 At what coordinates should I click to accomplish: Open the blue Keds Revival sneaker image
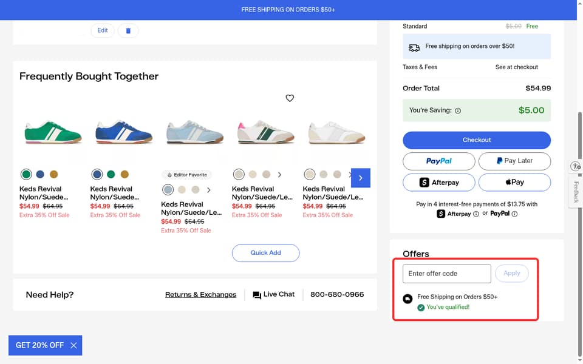pos(124,132)
